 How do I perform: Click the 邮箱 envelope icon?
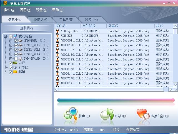point(15,72)
